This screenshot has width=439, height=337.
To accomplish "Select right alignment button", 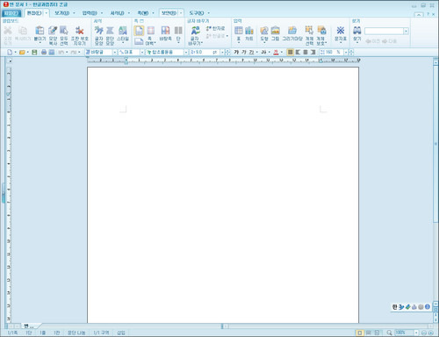I will click(x=313, y=52).
